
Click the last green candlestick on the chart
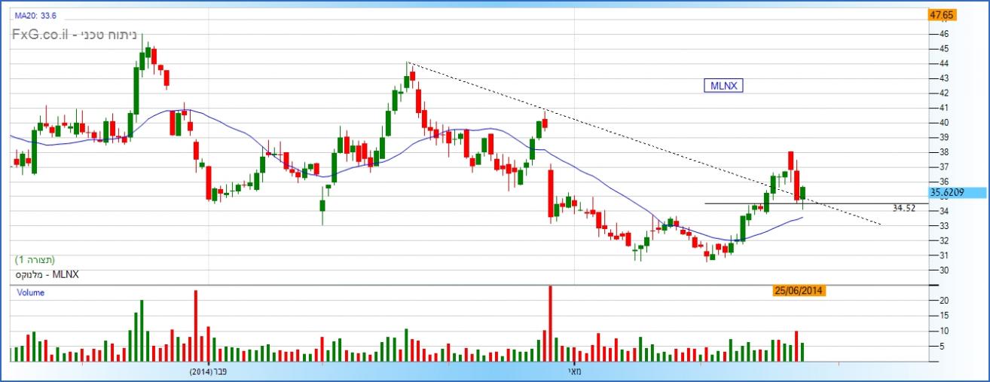click(803, 194)
